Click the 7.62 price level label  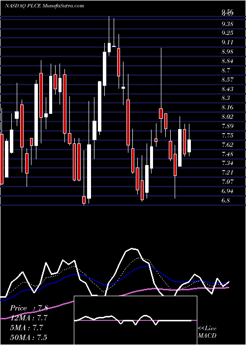point(227,144)
